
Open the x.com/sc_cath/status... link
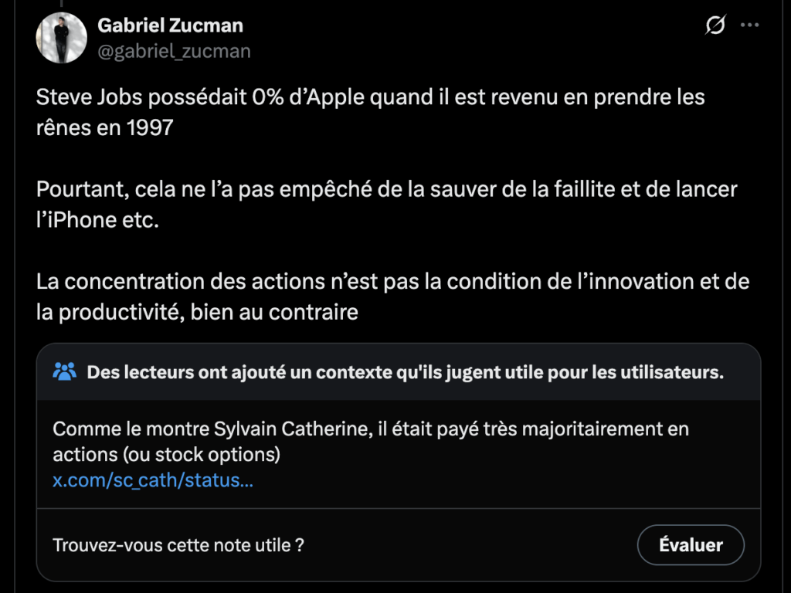[153, 480]
